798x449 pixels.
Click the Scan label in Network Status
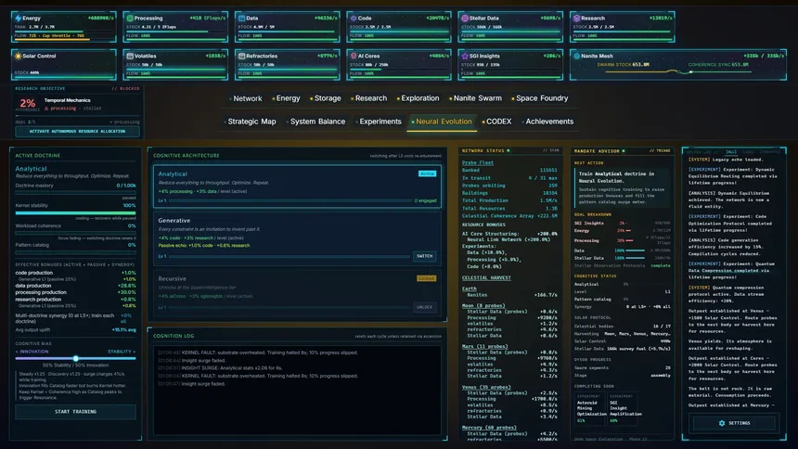tap(550, 150)
